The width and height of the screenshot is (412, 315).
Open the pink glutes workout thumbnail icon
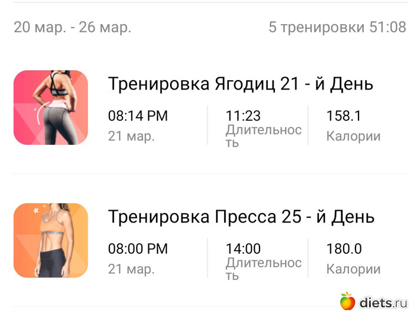51,108
